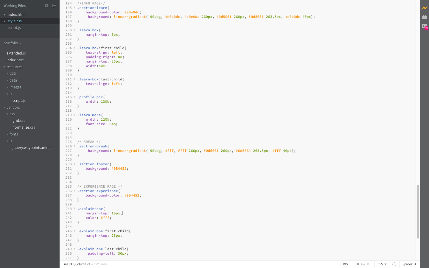Open the Extension Manager icon
The image size is (429, 268).
[424, 17]
